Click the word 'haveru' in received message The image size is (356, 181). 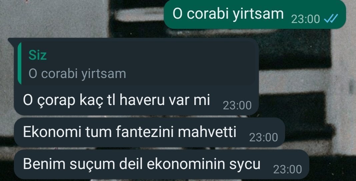142,100
